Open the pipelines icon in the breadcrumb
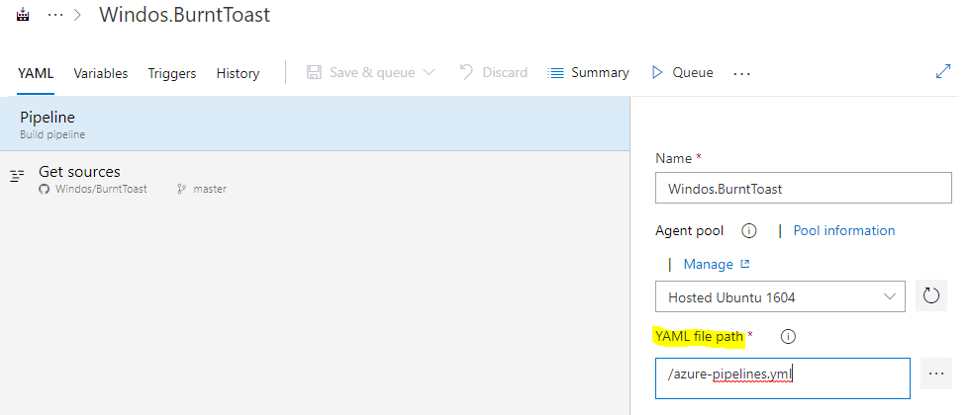This screenshot has width=970, height=415. [x=24, y=14]
